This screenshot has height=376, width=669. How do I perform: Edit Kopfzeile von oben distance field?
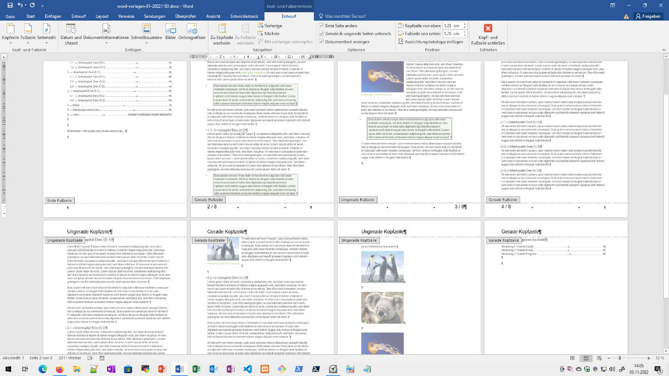(450, 26)
